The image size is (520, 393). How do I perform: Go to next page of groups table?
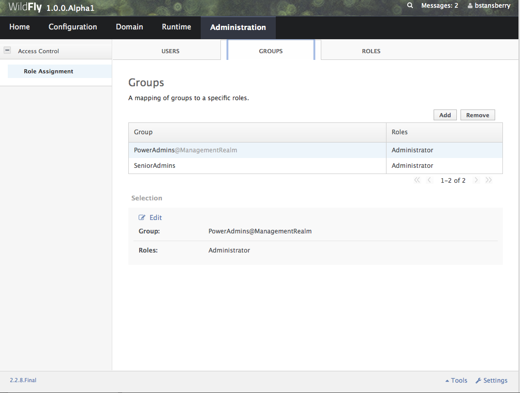(x=477, y=180)
